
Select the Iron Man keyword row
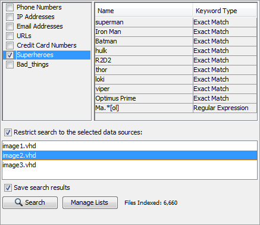(176, 32)
